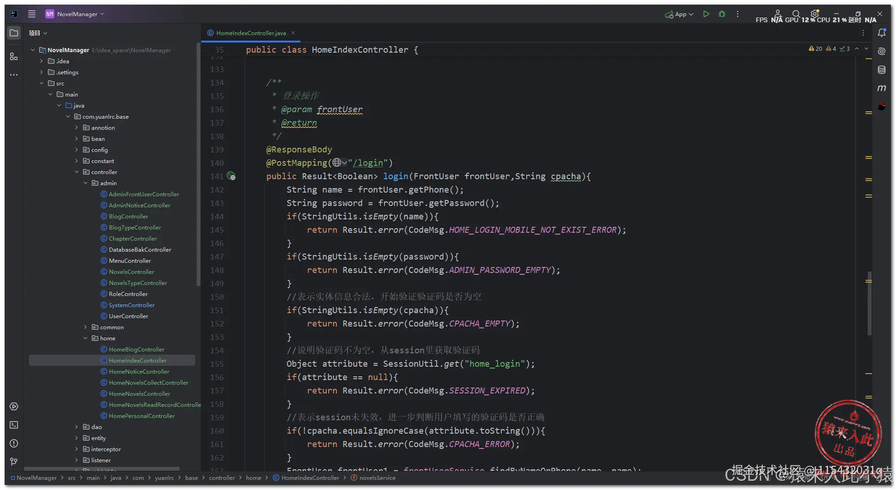Open the App run configuration dropdown

click(679, 14)
